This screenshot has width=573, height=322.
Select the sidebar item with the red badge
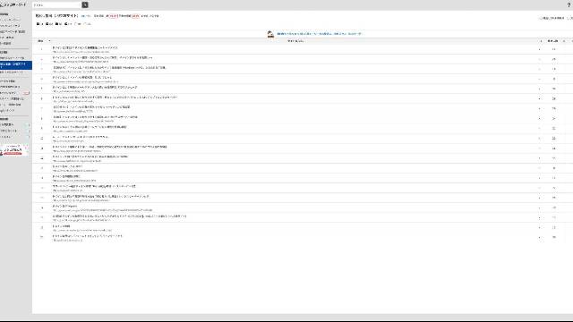[14, 93]
